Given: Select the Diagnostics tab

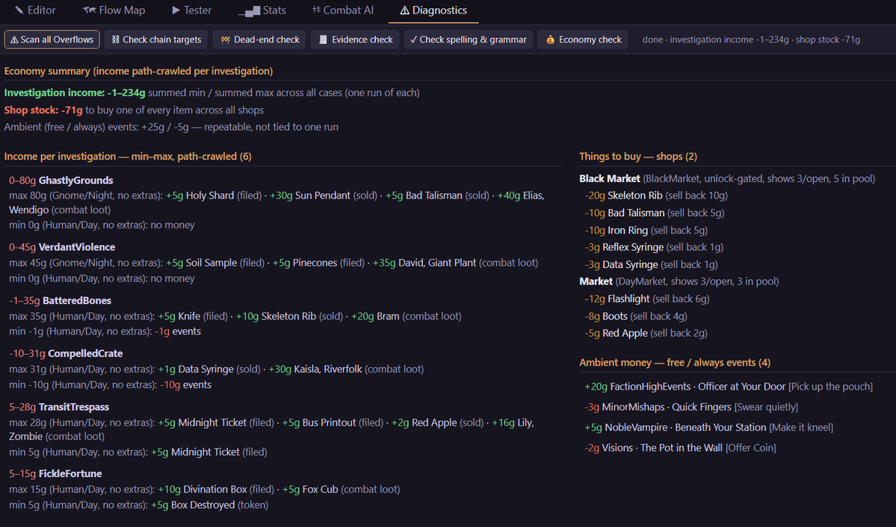Looking at the screenshot, I should (433, 10).
